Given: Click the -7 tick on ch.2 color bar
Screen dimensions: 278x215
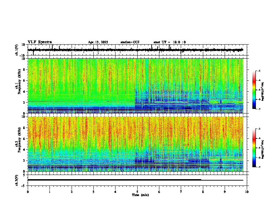Looking at the screenshot, I should tap(259, 167).
